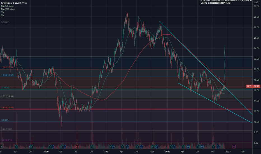Open the dividend marker in May 2022
This screenshot has width=261, height=154.
click(188, 147)
